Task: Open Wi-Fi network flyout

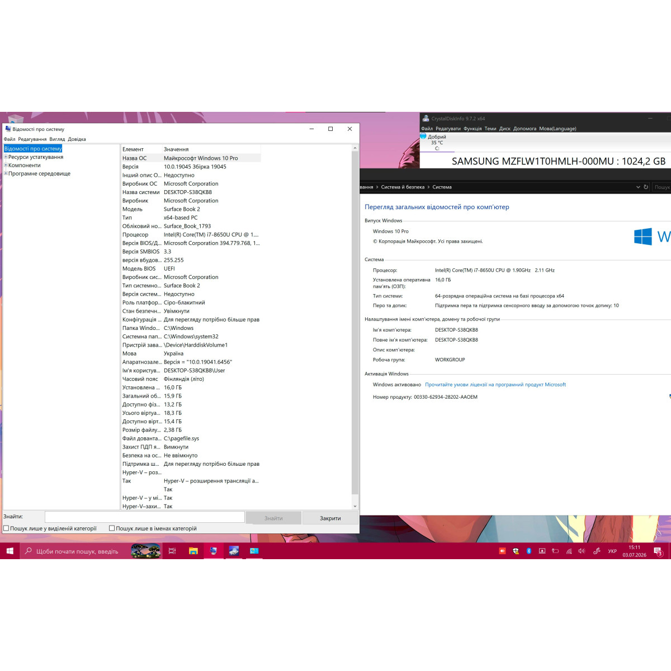Action: [x=569, y=551]
